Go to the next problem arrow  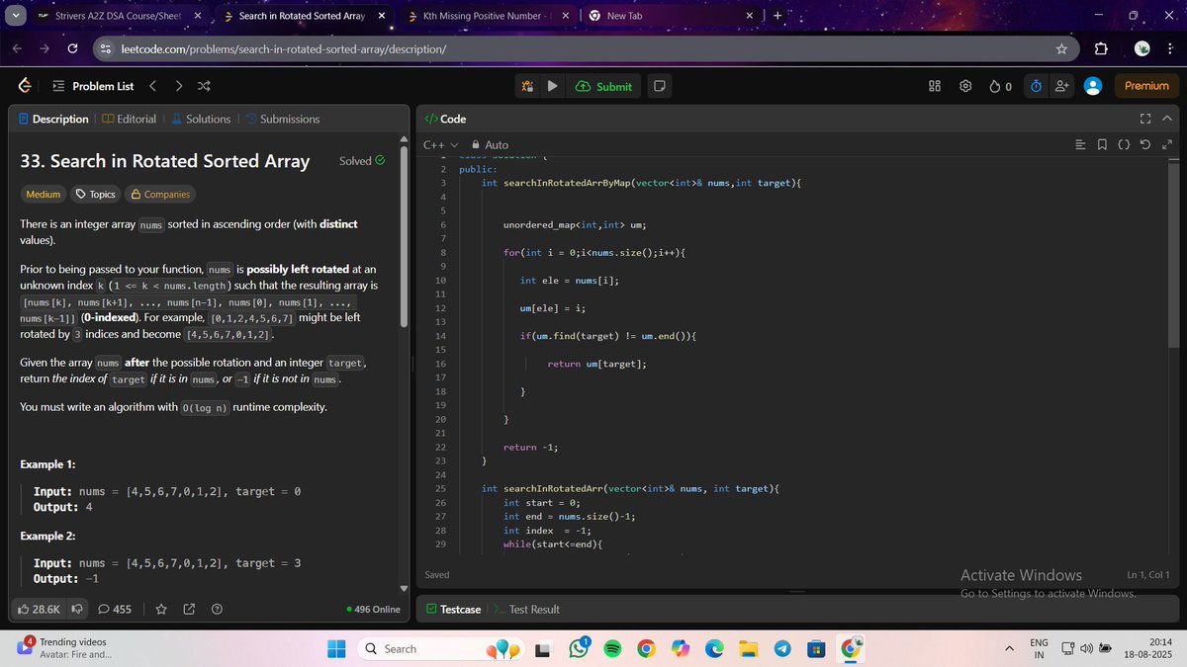click(178, 86)
